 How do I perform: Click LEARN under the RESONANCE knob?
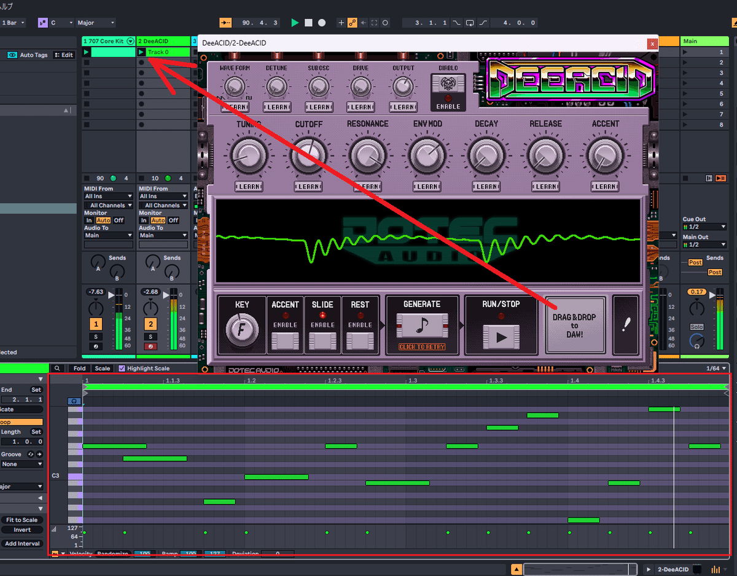(x=367, y=186)
